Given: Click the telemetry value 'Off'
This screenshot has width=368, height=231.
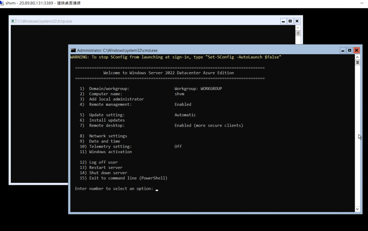Looking at the screenshot, I should pos(178,146).
